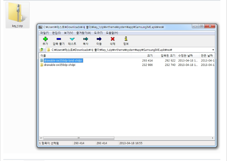Screen dimensions: 227x161
Task: Open the Edit (편집) menu
Action: coord(56,33)
